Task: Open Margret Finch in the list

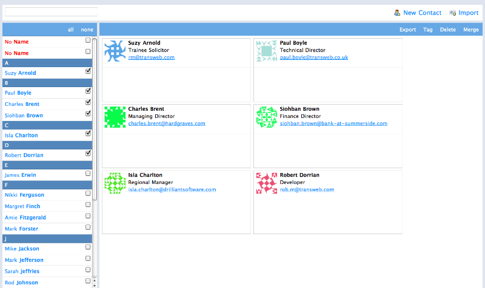Action: pos(22,206)
